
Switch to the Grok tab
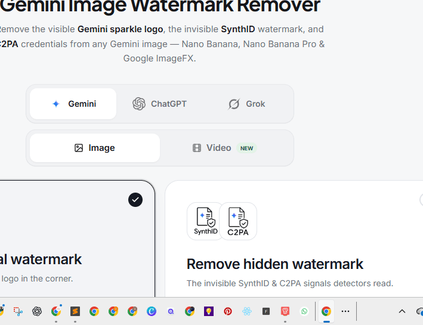(x=246, y=104)
